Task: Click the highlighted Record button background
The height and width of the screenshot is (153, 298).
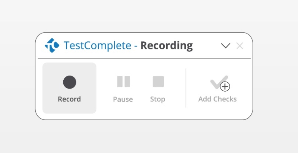Action: pyautogui.click(x=69, y=88)
